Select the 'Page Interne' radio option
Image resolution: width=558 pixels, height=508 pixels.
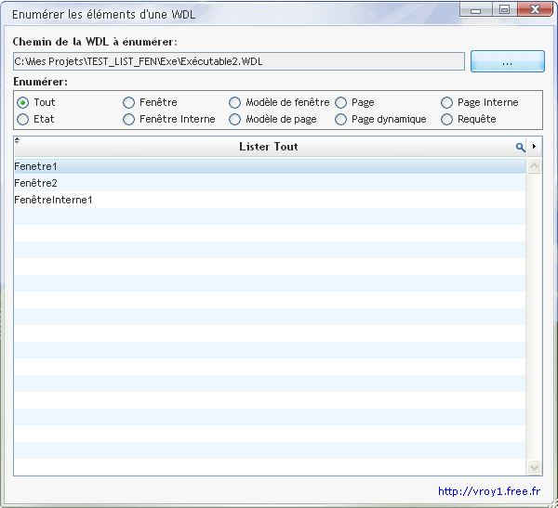tap(447, 102)
